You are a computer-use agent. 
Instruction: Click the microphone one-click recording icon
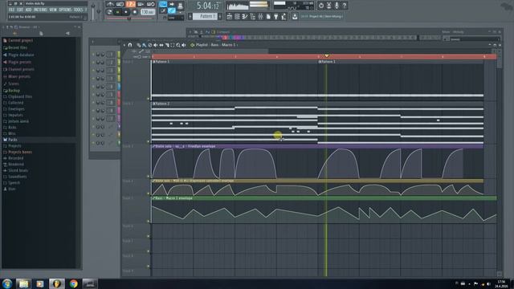[337, 6]
